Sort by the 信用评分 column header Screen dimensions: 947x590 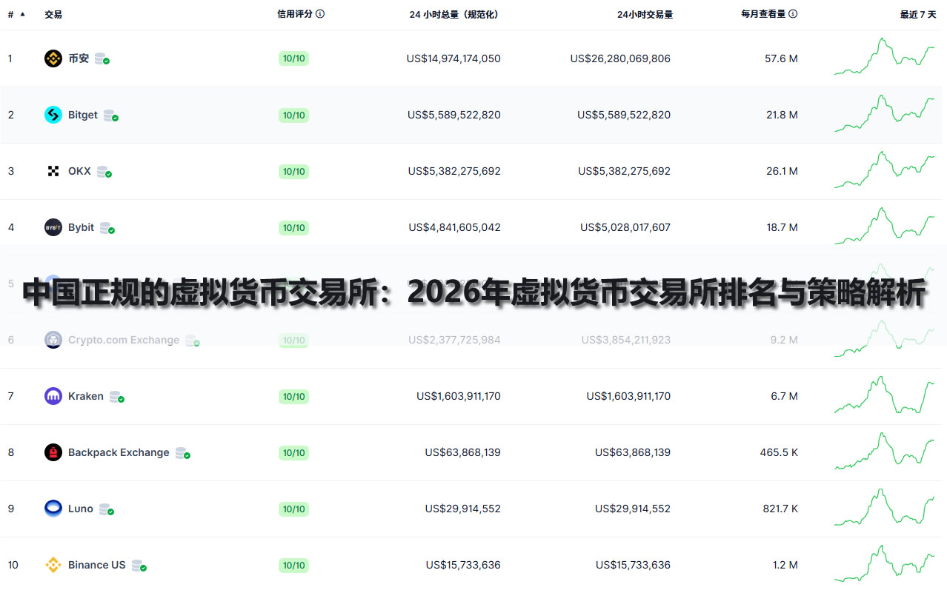[x=295, y=13]
